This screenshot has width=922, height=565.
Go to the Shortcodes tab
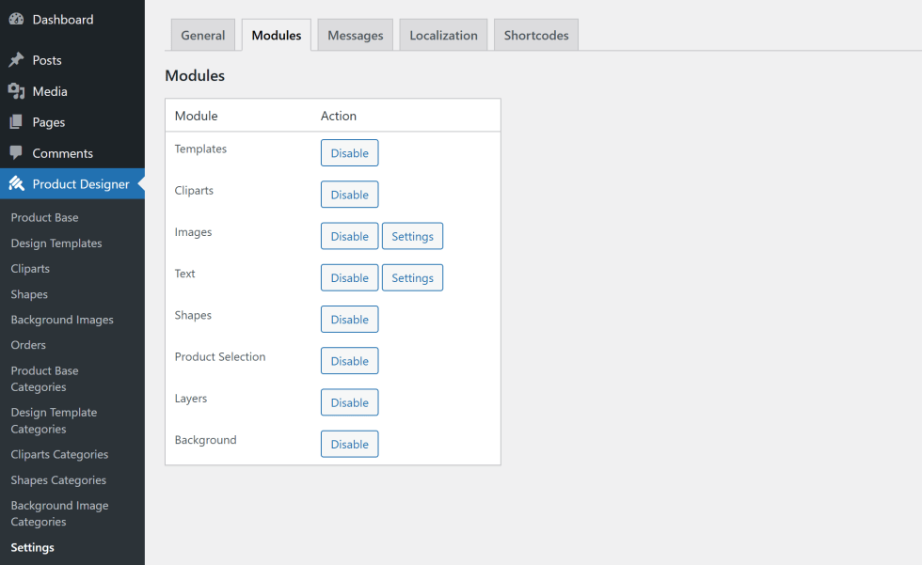(x=535, y=36)
